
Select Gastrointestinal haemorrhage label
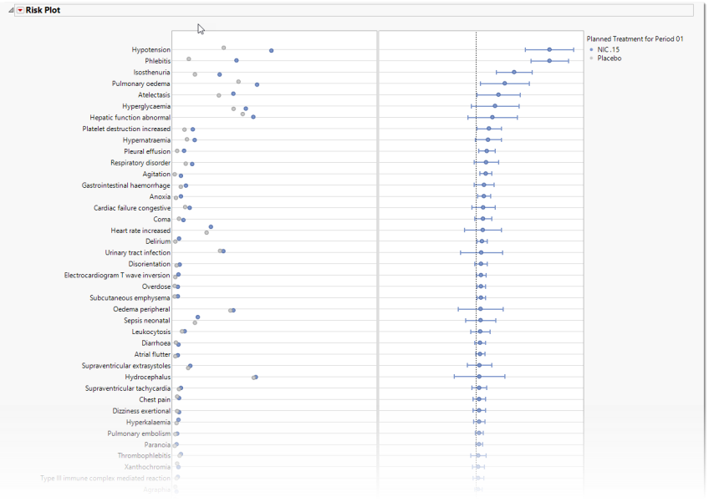pos(126,185)
